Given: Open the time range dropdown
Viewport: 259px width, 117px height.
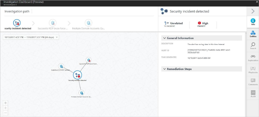Looking at the screenshot, I should (x=31, y=37).
